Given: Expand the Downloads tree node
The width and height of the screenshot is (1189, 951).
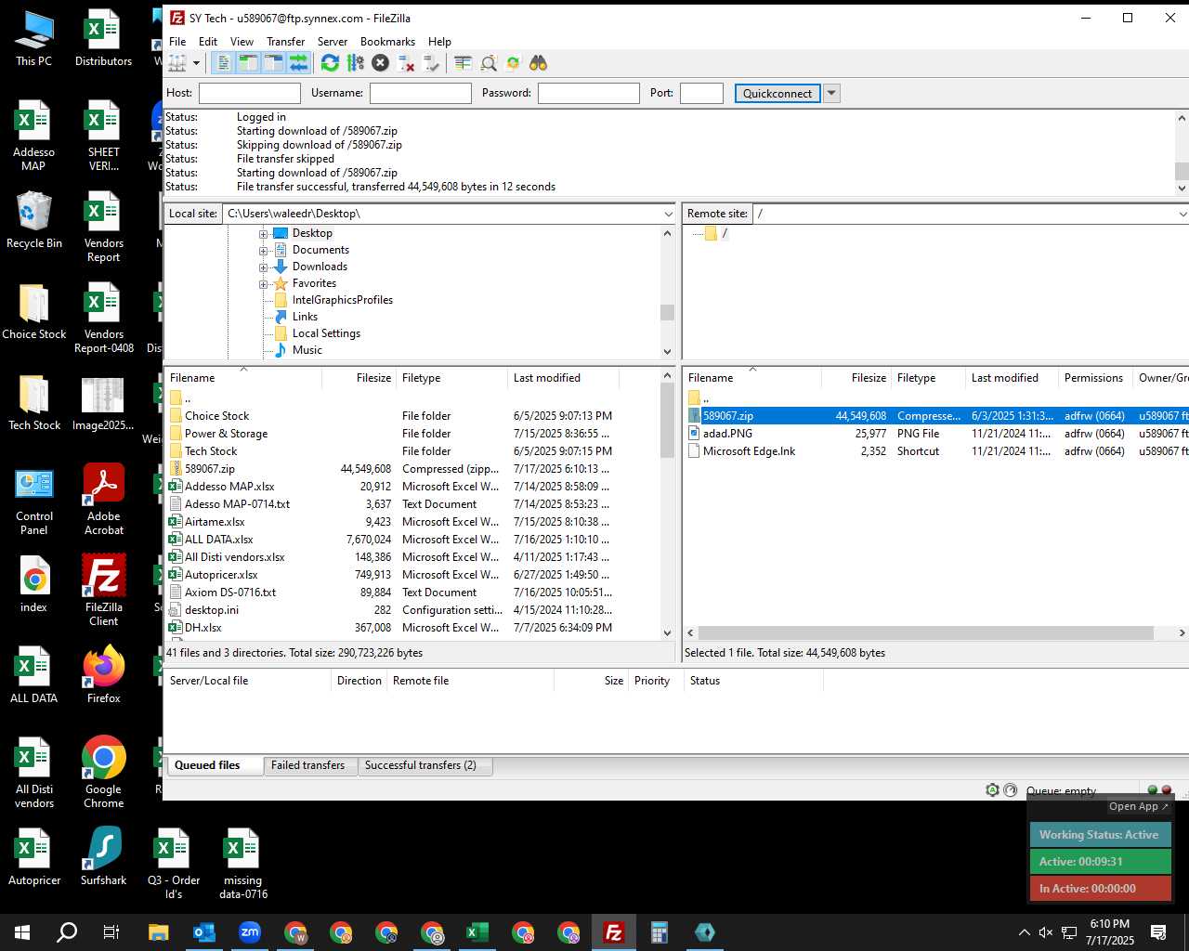Looking at the screenshot, I should coord(263,267).
